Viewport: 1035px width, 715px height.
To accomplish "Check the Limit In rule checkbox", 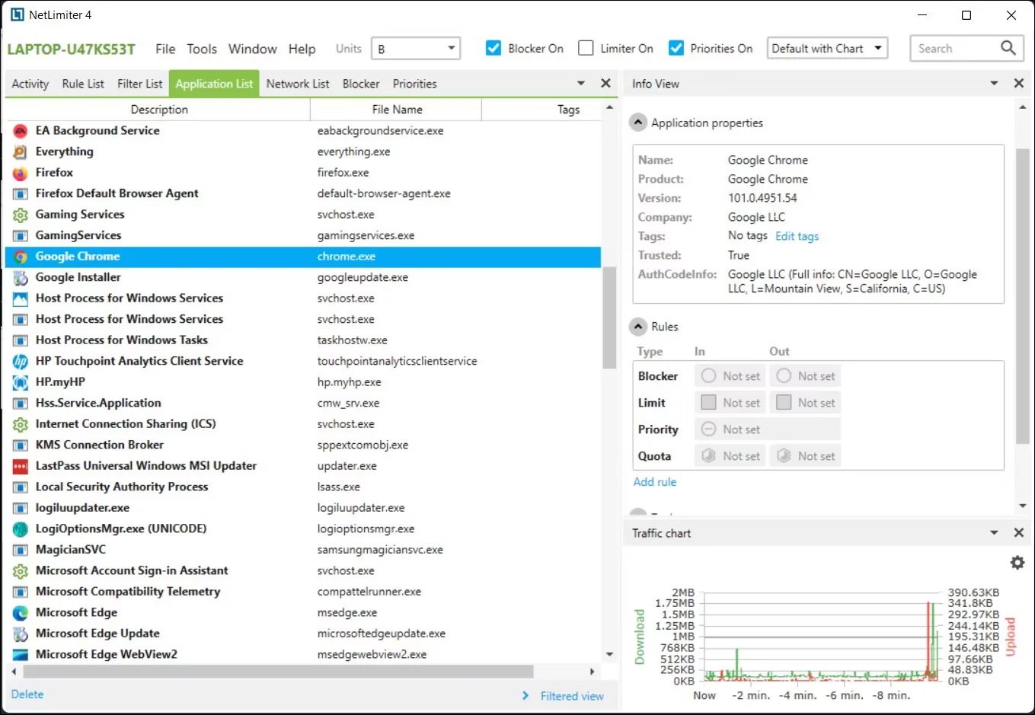I will 708,402.
